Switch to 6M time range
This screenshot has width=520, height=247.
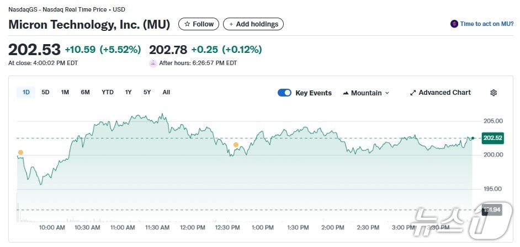coord(85,92)
